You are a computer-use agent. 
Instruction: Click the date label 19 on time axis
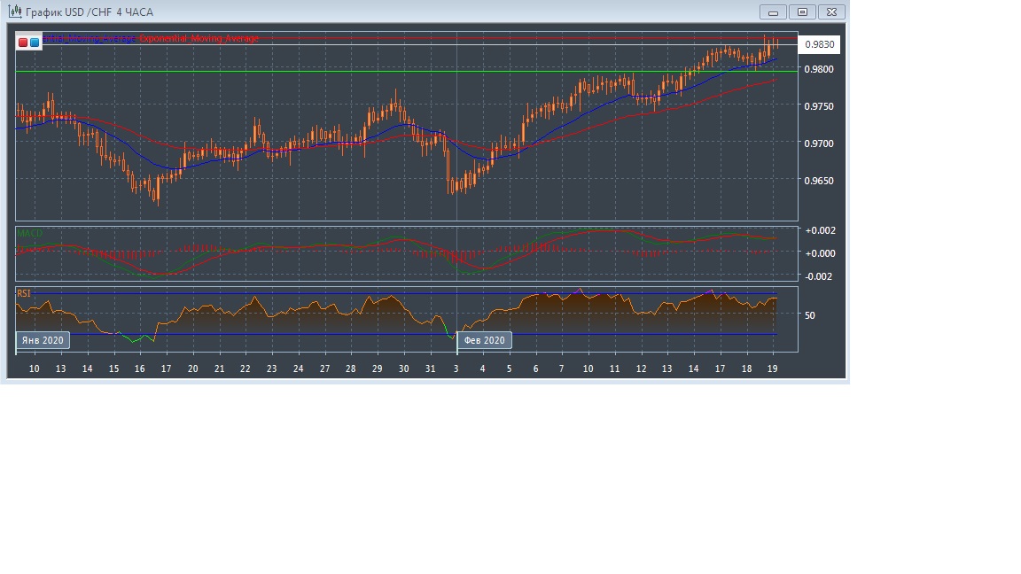click(772, 369)
